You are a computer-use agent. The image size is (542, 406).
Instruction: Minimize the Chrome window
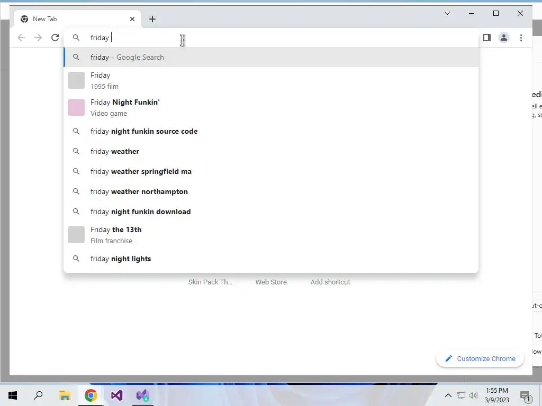472,13
